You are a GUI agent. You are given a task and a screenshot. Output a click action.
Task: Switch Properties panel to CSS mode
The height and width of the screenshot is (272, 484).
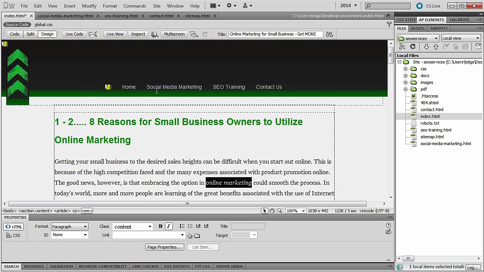(x=14, y=235)
